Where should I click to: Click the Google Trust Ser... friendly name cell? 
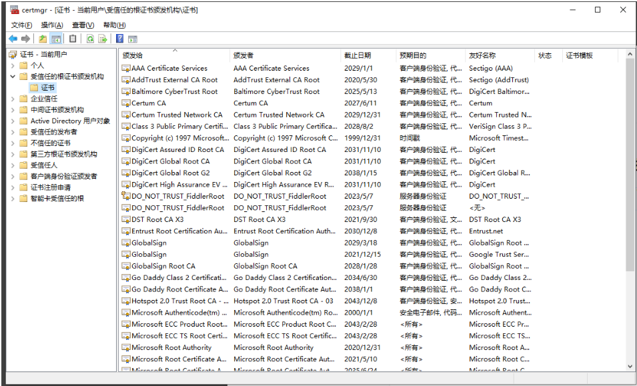click(499, 255)
